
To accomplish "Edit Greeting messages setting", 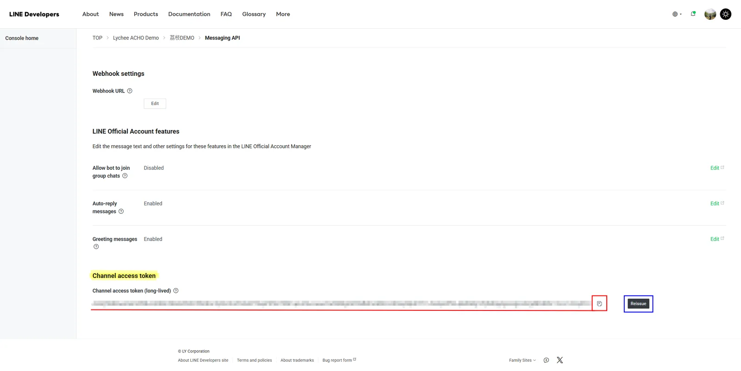I will click(717, 239).
